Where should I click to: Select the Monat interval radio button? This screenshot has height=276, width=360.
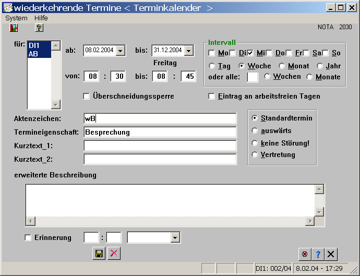[282, 66]
